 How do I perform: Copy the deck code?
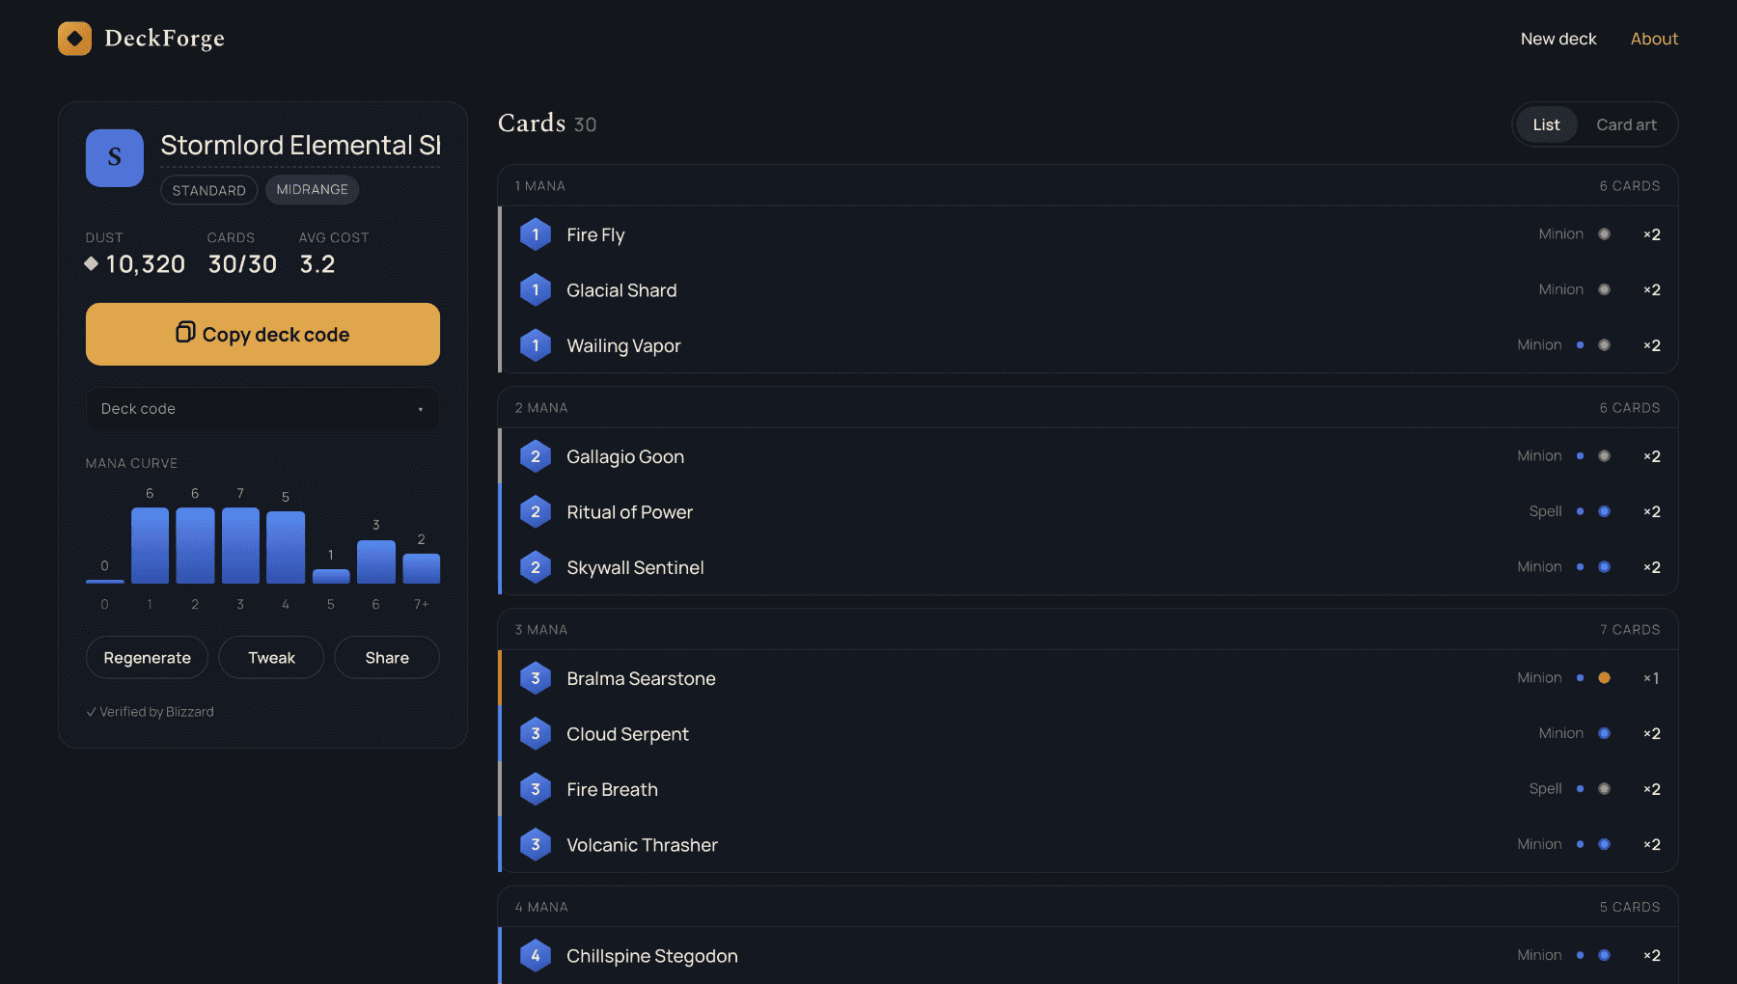tap(262, 334)
